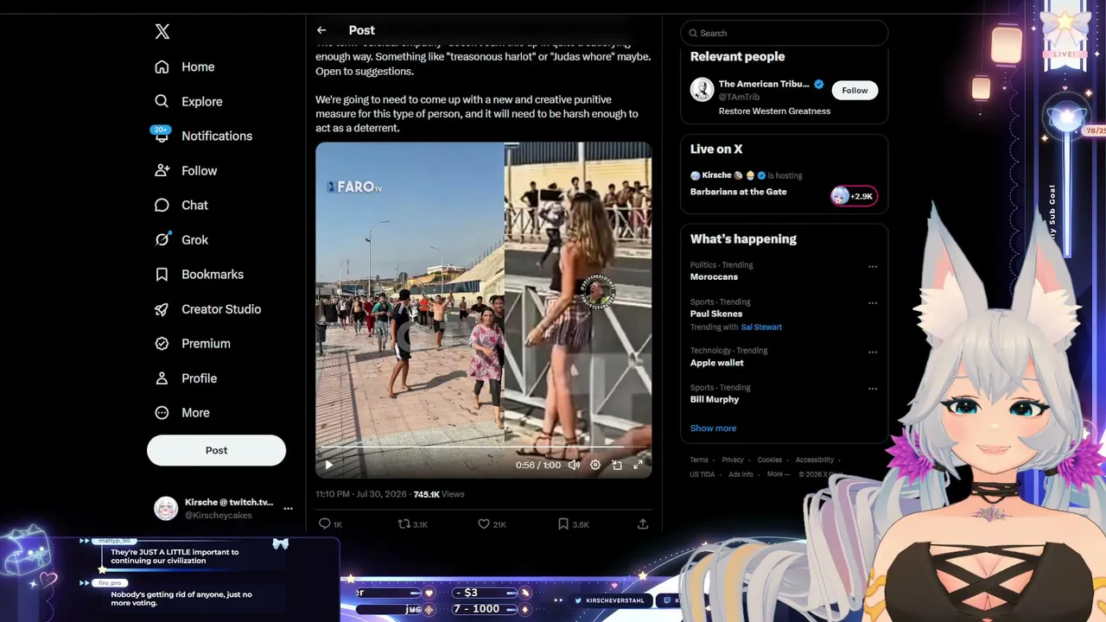
Task: Open the Bill Murphy trending topic
Action: [715, 399]
